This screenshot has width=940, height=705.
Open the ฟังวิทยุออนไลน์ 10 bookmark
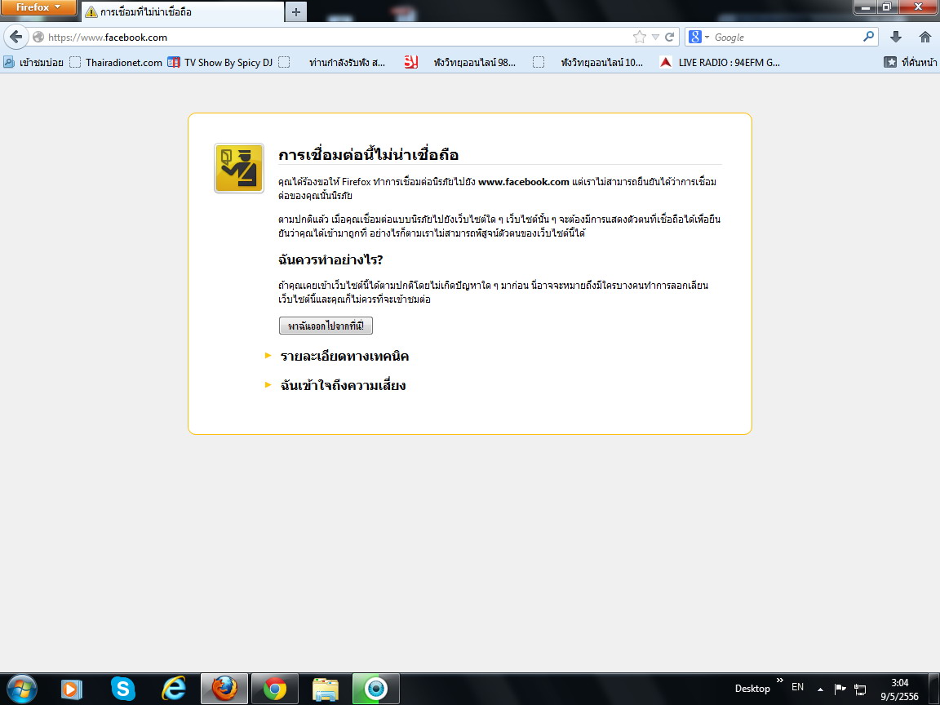(x=601, y=62)
